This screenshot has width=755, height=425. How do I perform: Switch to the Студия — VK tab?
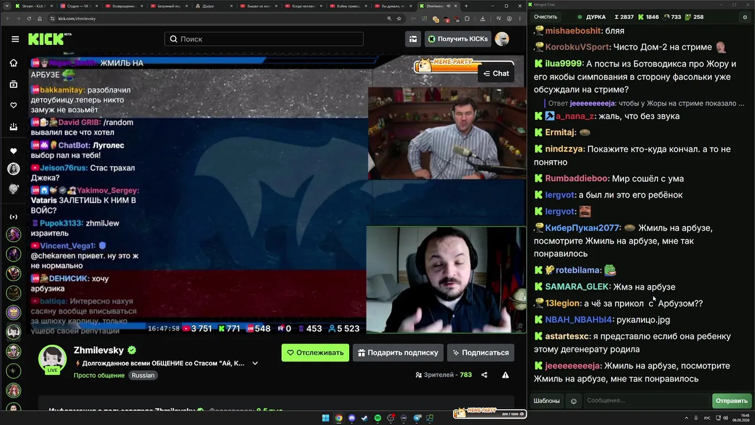78,6
